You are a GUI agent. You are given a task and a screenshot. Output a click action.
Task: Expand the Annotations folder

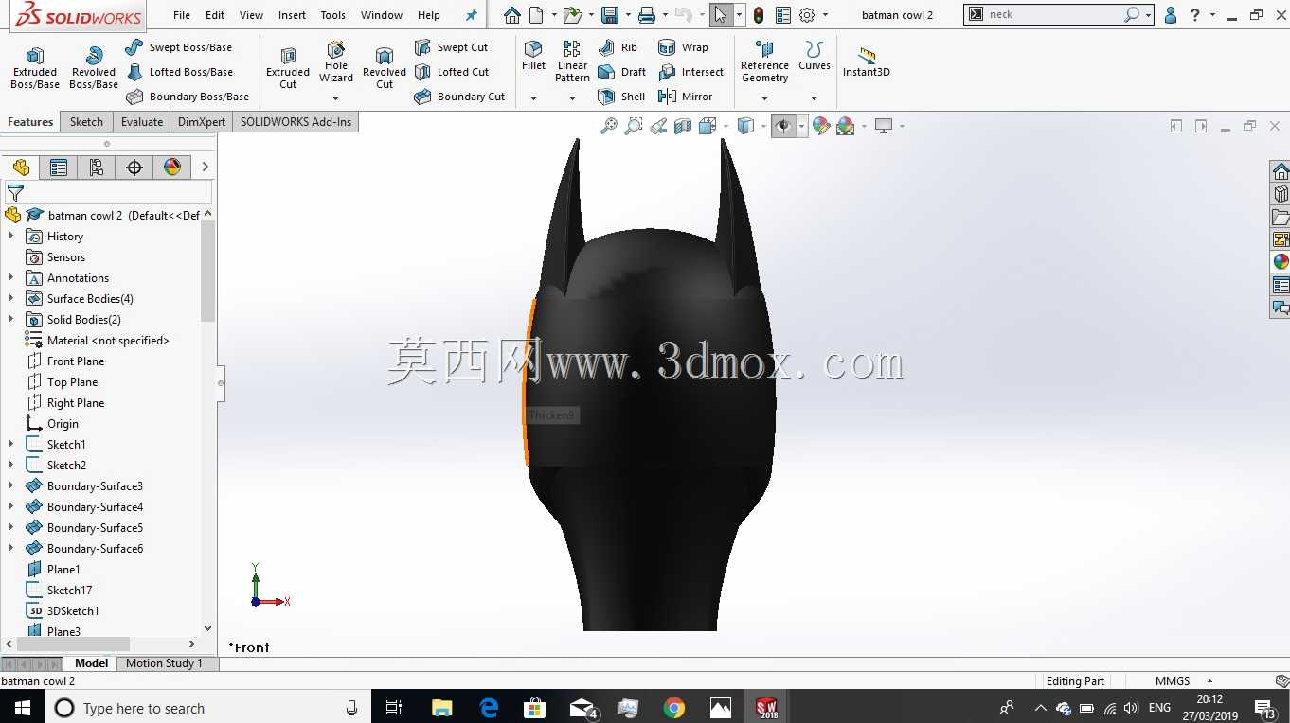pos(11,278)
